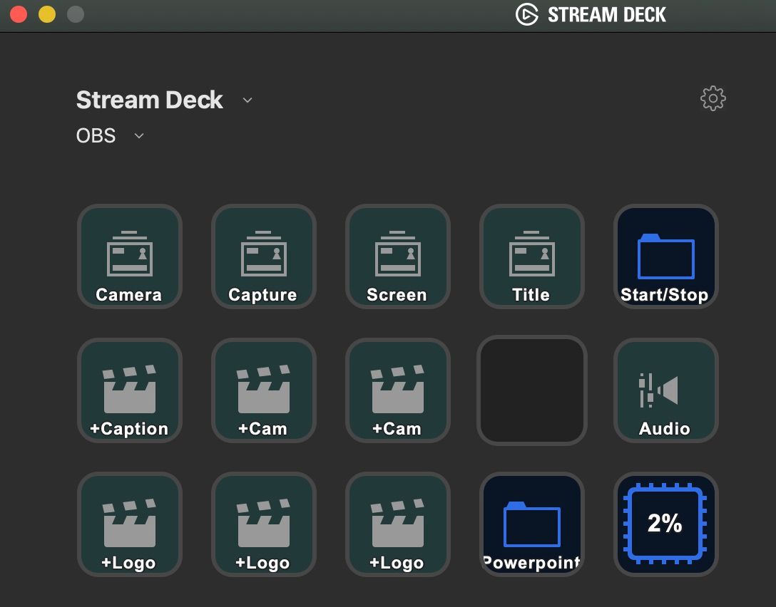Viewport: 776px width, 607px height.
Task: Minimize window with the yellow button
Action: pyautogui.click(x=47, y=14)
